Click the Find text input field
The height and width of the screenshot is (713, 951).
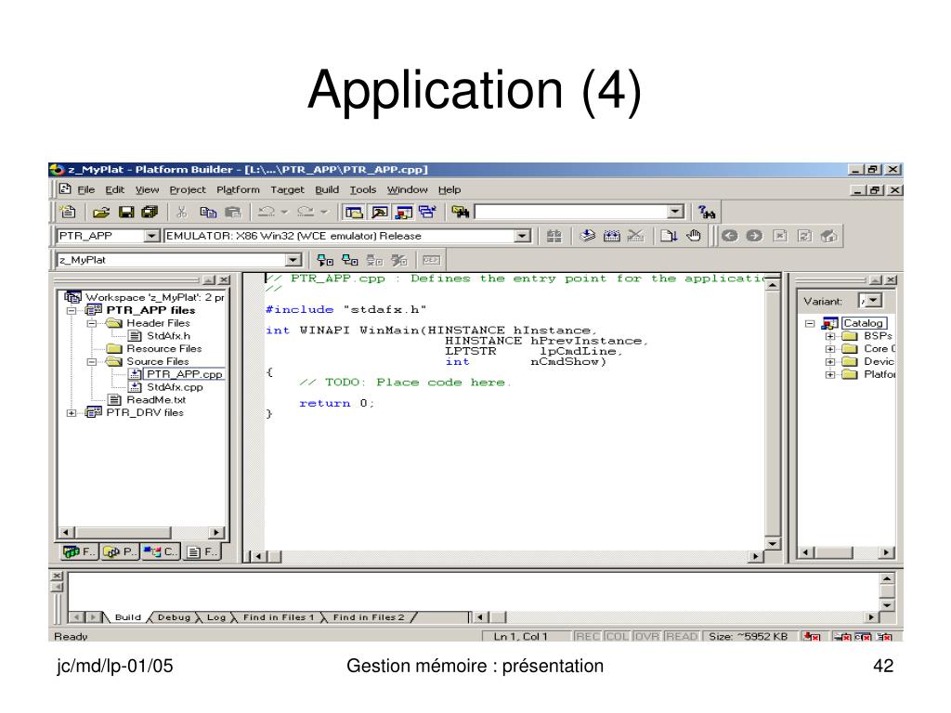[571, 212]
